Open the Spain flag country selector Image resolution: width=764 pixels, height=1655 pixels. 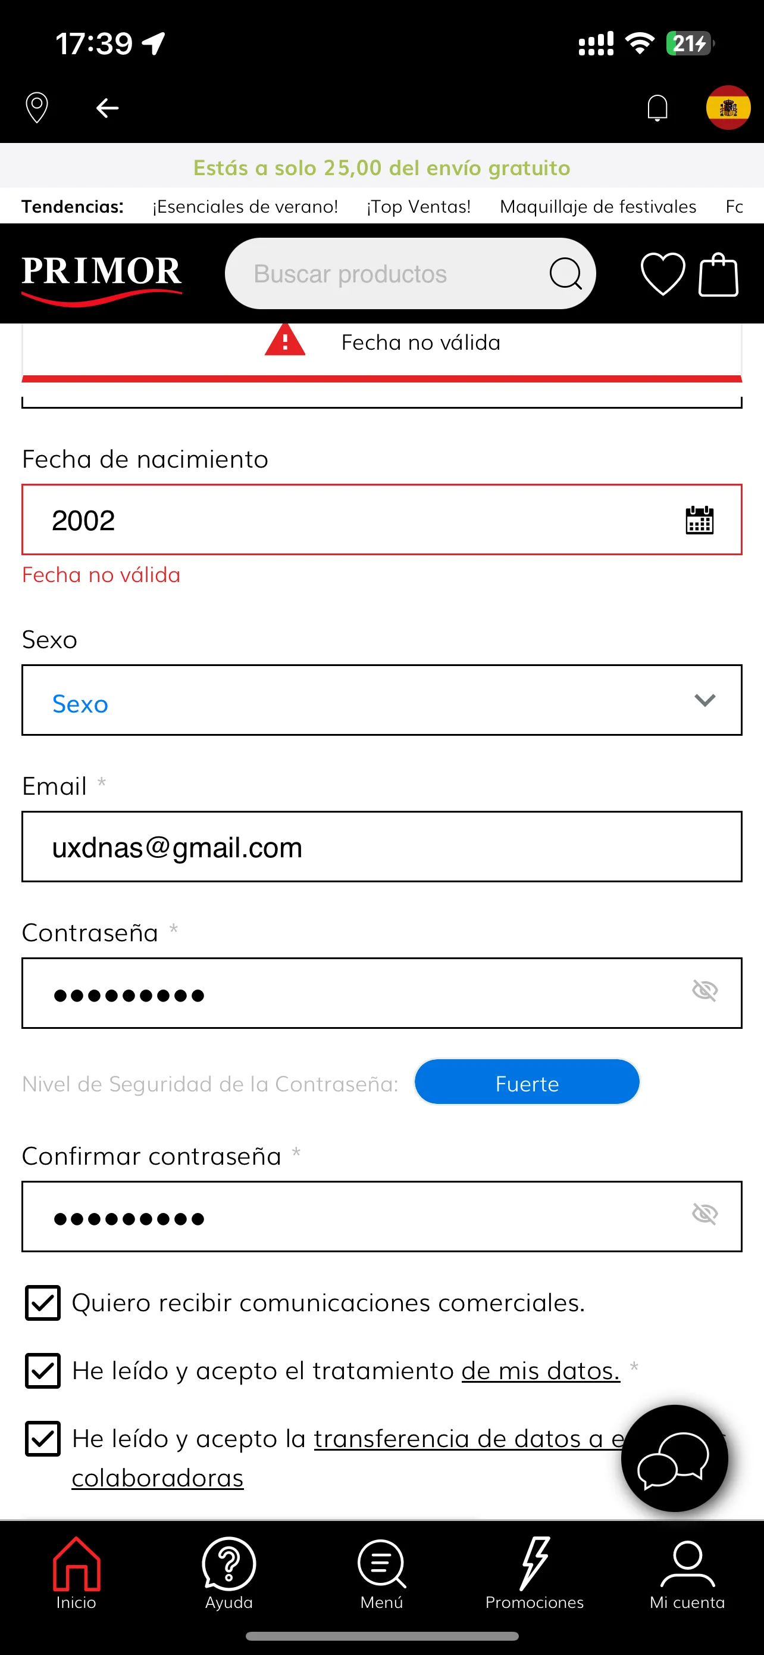point(728,107)
